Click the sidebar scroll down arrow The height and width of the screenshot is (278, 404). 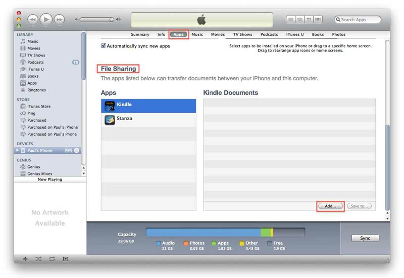pos(83,173)
